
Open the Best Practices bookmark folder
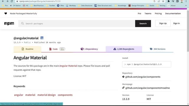37,6
